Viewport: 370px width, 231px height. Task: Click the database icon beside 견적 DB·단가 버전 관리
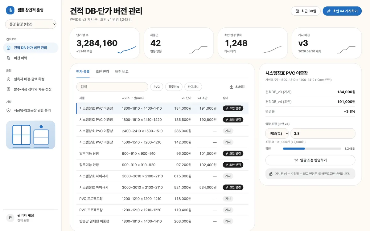coord(8,48)
